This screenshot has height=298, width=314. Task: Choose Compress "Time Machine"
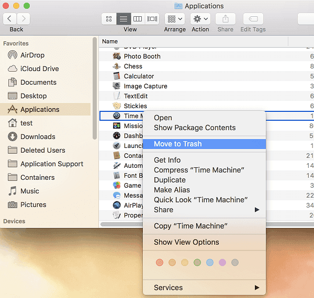coord(204,170)
